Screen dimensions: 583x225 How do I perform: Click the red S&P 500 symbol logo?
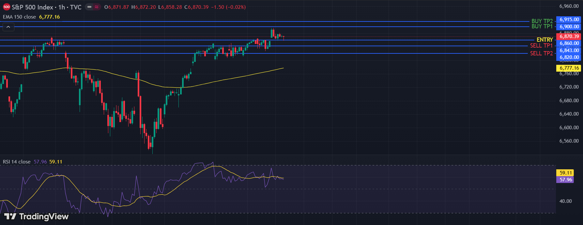tap(6, 7)
